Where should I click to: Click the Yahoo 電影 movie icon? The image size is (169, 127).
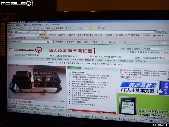[x=87, y=35]
